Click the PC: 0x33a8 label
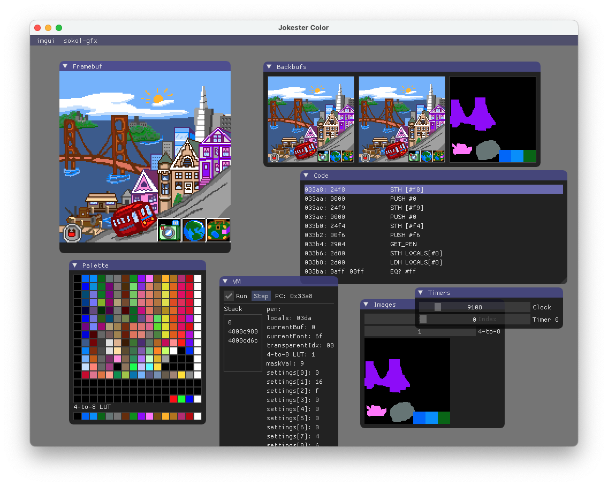The height and width of the screenshot is (486, 608). [x=293, y=296]
